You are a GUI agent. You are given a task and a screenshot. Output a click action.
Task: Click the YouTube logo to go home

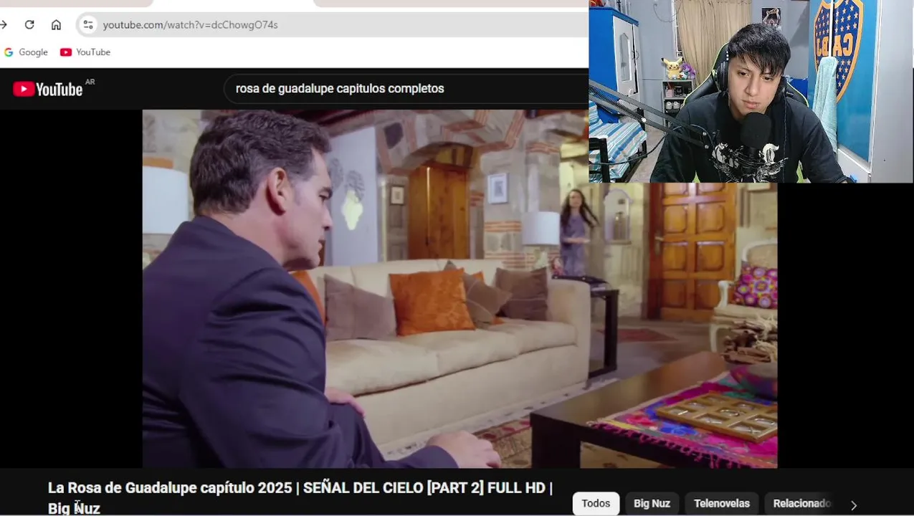coord(48,89)
